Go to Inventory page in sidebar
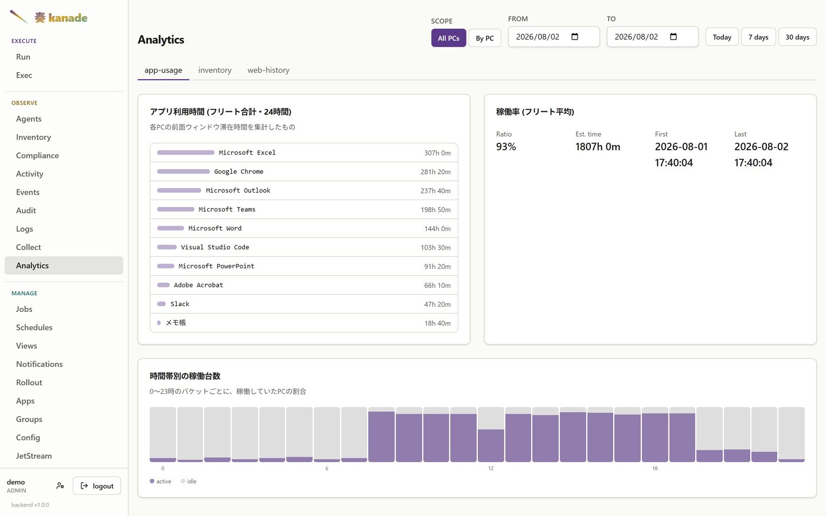 [x=64, y=137]
